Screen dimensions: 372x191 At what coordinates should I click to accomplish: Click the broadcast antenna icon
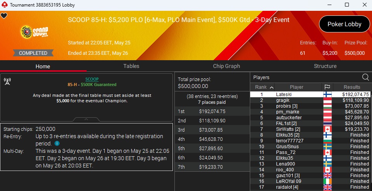coord(7,81)
